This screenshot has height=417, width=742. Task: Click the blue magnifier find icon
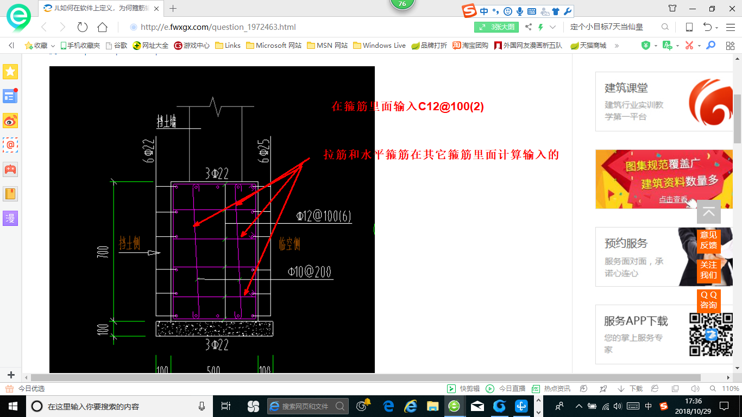coord(712,46)
